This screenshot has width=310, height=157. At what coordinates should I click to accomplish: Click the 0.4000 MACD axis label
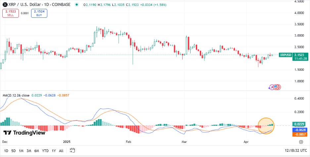point(299,98)
